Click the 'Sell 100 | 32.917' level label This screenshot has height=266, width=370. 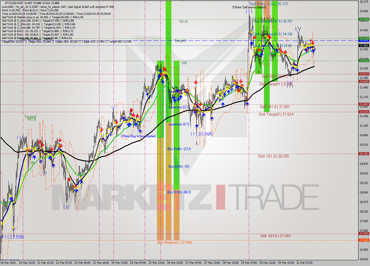pyautogui.click(x=275, y=76)
